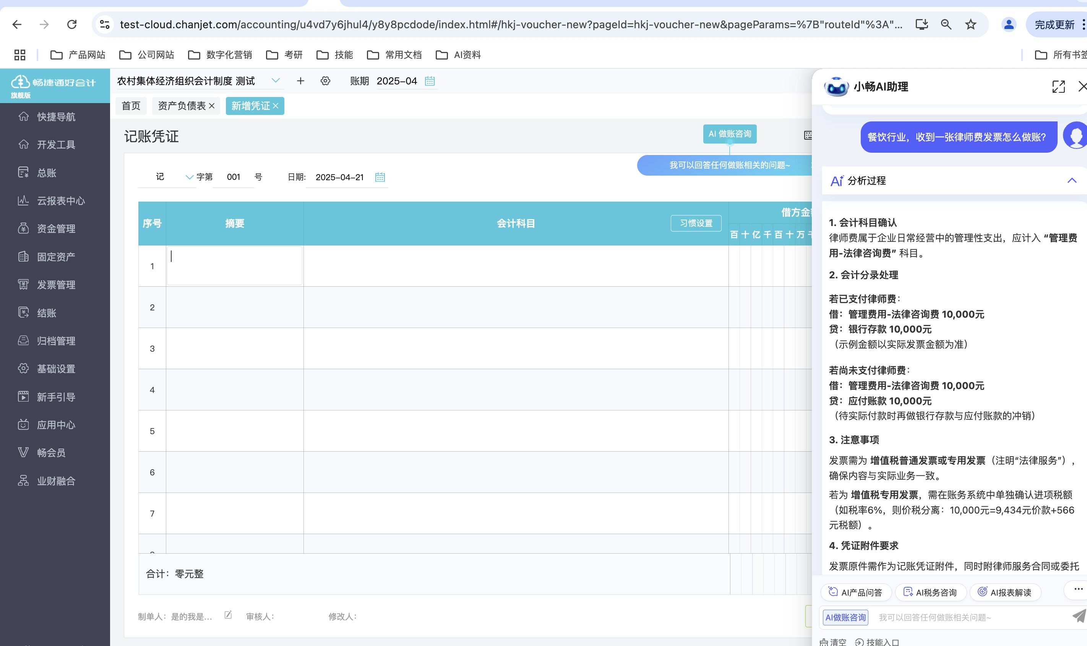
Task: Click the account period calendar icon
Action: pos(430,81)
